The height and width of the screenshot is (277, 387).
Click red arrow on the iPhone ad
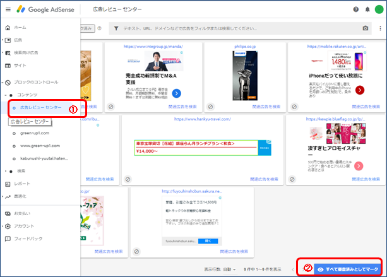click(360, 90)
